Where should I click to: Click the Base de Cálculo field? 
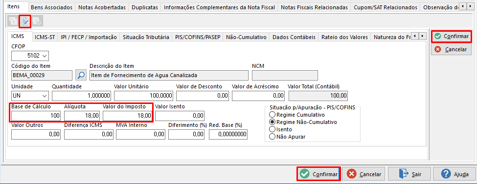(36, 116)
